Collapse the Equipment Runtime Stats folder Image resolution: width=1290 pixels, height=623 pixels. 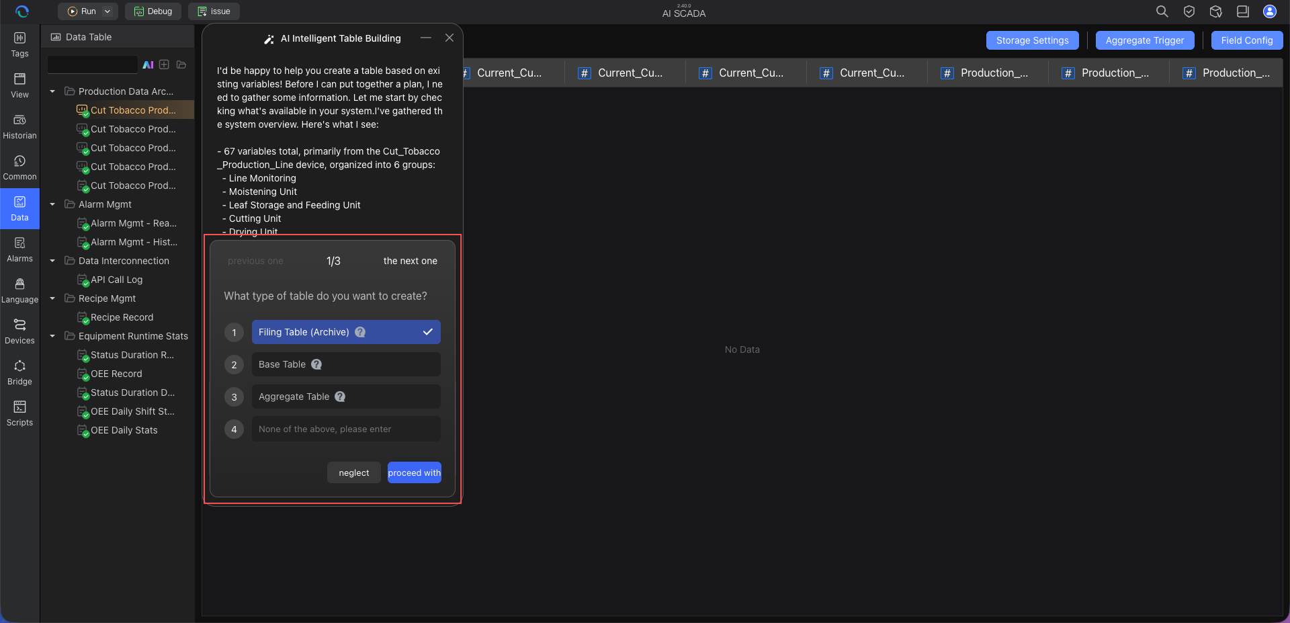pos(52,336)
